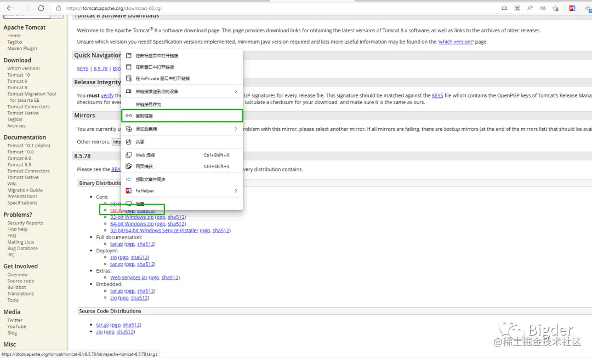Download the 32-bit/64-bit Windows Service Installer
Viewport: 592px width, 358px height.
(x=154, y=230)
